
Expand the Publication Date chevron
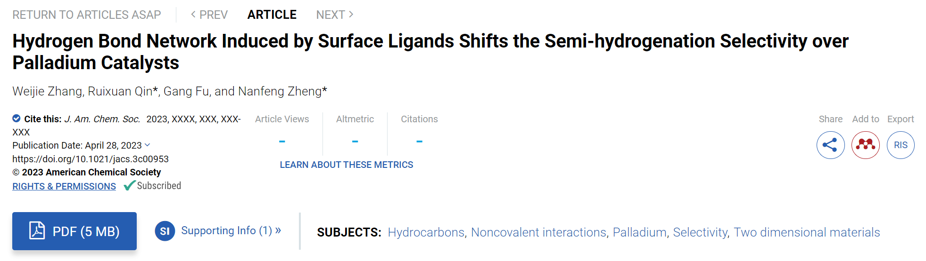pyautogui.click(x=147, y=145)
